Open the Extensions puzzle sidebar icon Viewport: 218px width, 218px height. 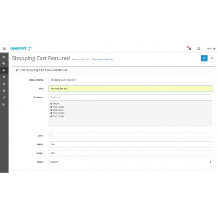[4, 70]
